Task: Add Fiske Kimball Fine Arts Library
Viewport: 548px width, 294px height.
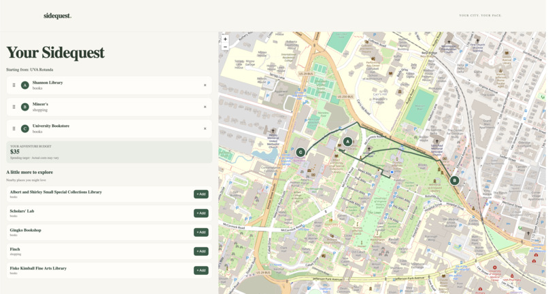Action: [201, 270]
